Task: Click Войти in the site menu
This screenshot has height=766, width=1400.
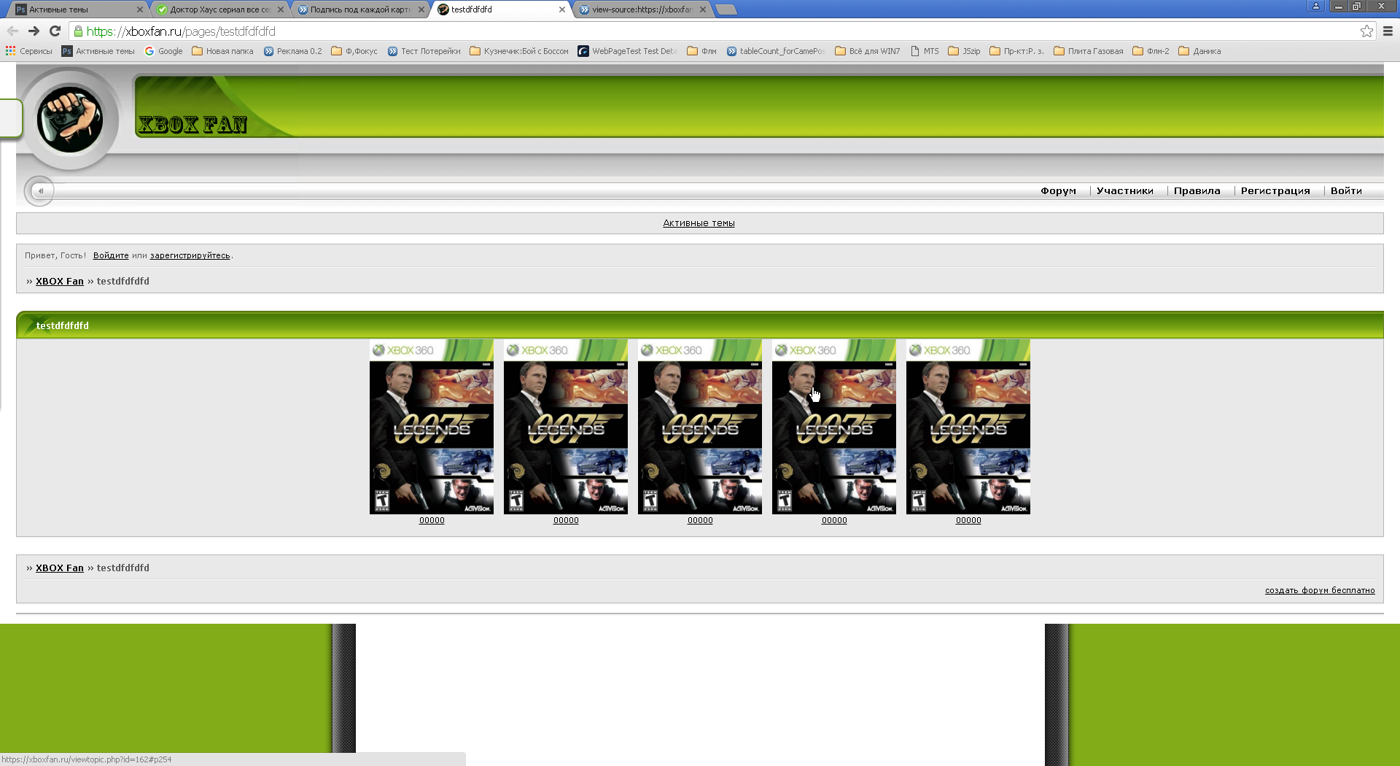Action: click(x=1346, y=190)
